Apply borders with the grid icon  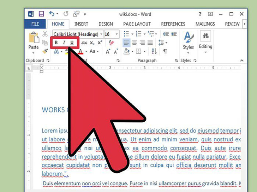coord(138,51)
